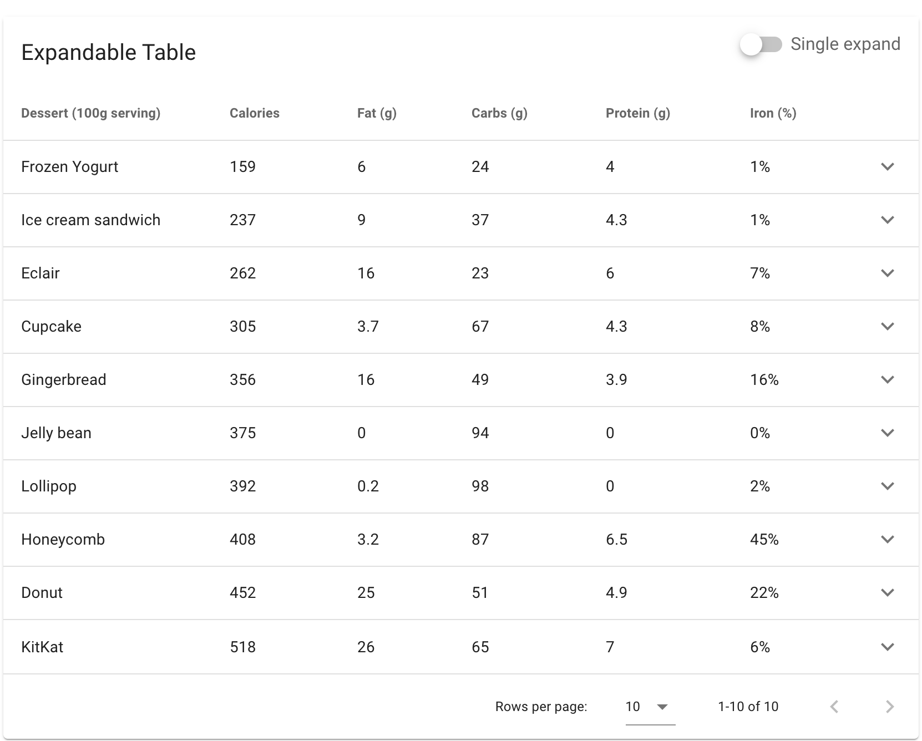Expand the Eclair row details

pyautogui.click(x=887, y=273)
